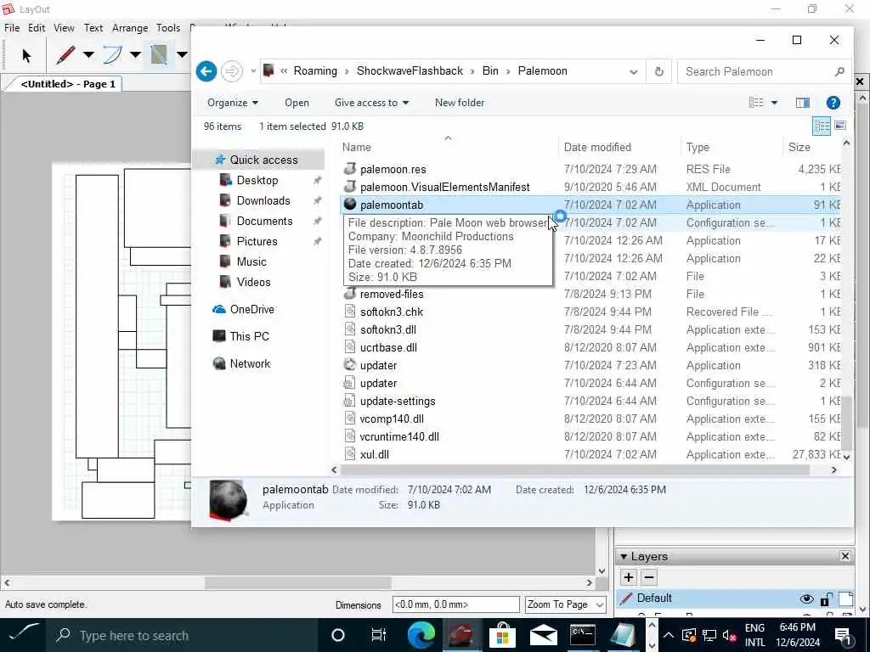This screenshot has height=652, width=870.
Task: Open Downloads in navigation pane
Action: [x=263, y=200]
